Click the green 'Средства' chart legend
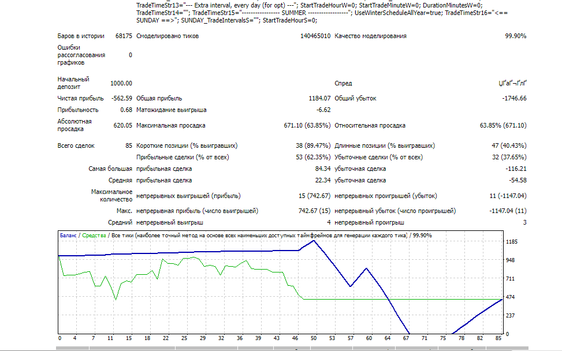This screenshot has width=562, height=351. pyautogui.click(x=94, y=236)
